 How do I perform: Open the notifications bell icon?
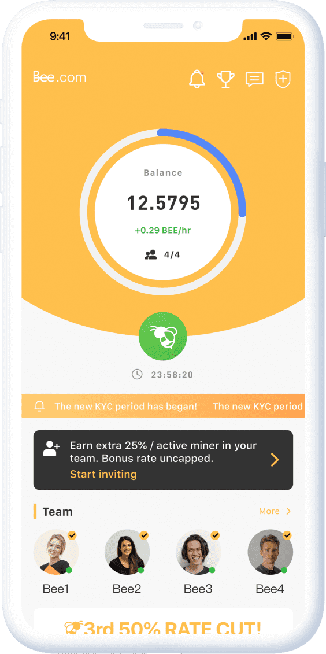point(197,79)
